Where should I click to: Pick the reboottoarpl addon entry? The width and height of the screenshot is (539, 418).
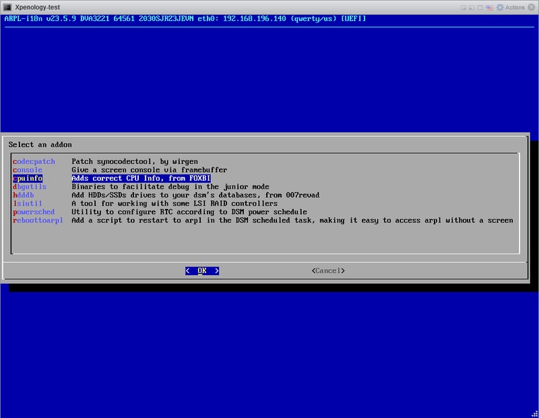[x=38, y=220]
